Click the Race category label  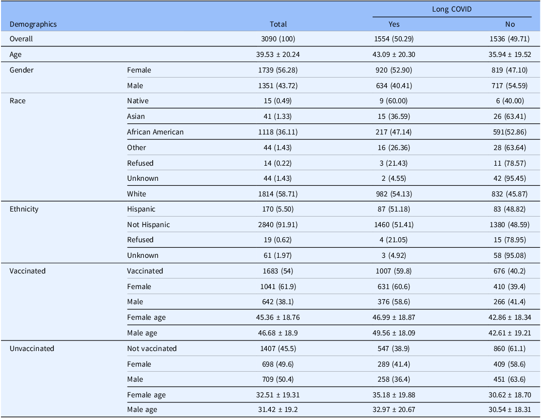click(18, 101)
